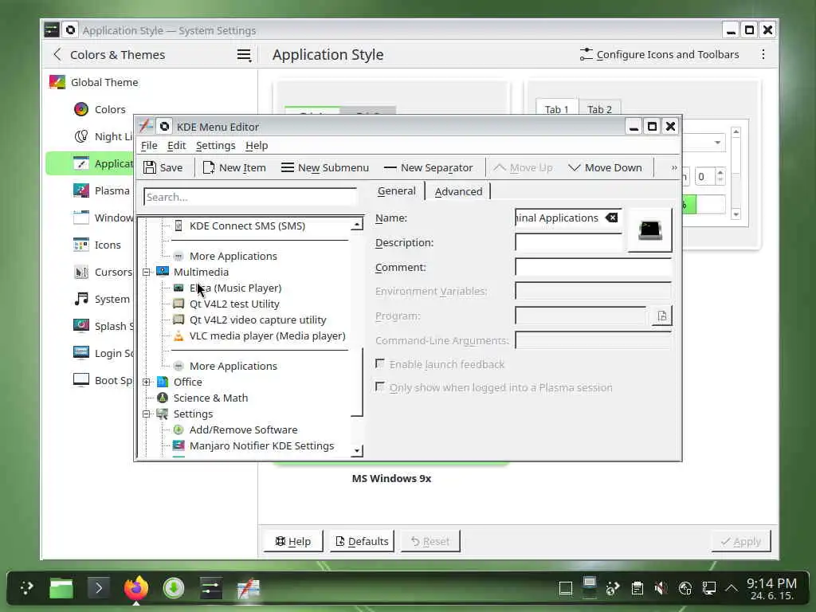Open Dolphin file manager from taskbar

point(61,588)
